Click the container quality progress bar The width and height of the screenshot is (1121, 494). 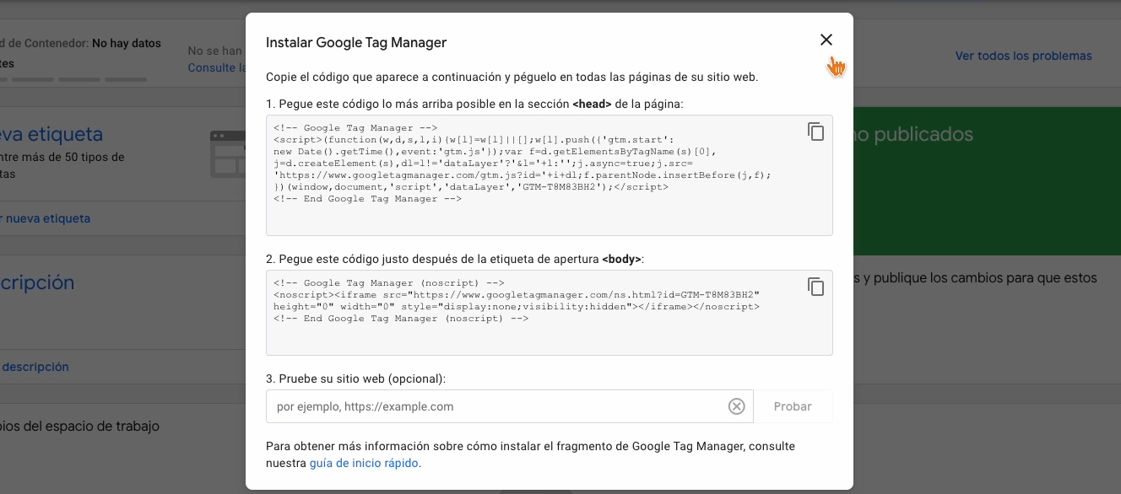pyautogui.click(x=76, y=80)
